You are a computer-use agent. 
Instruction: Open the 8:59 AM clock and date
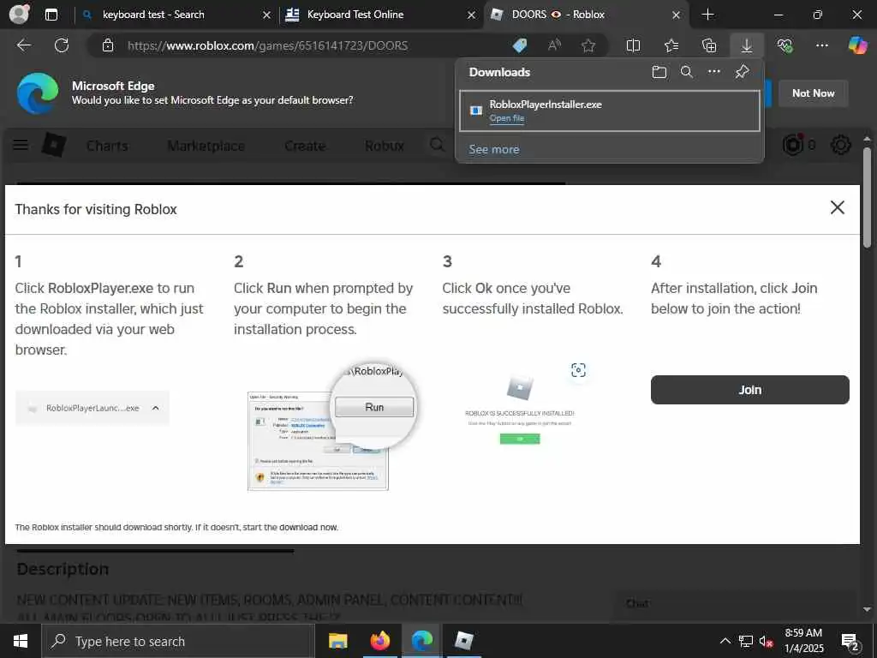tap(803, 641)
